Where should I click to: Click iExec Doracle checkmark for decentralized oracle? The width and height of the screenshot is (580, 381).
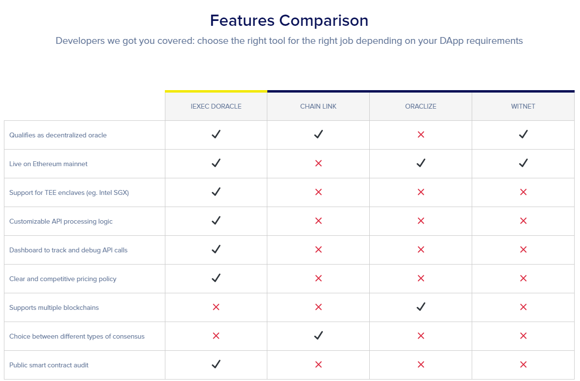tap(216, 134)
